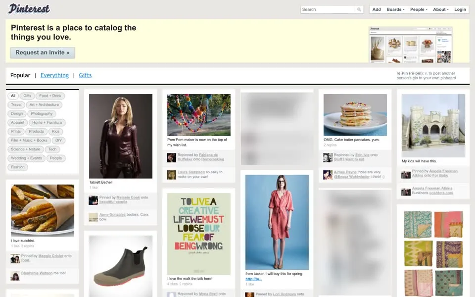Filter by Food + Drink category
This screenshot has height=297, width=475.
coord(50,96)
